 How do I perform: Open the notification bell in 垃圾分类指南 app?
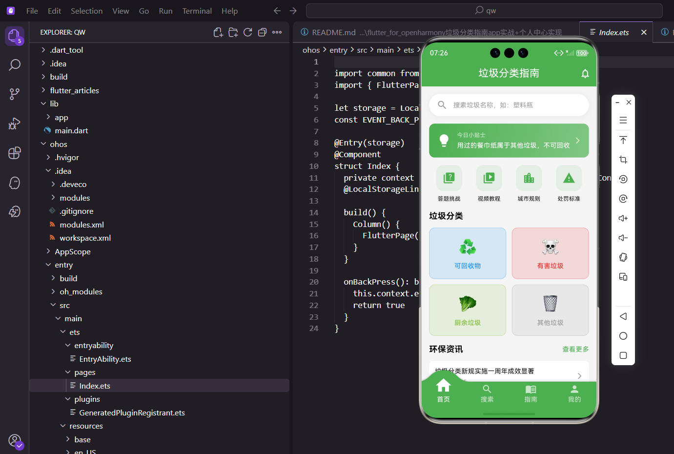point(585,74)
